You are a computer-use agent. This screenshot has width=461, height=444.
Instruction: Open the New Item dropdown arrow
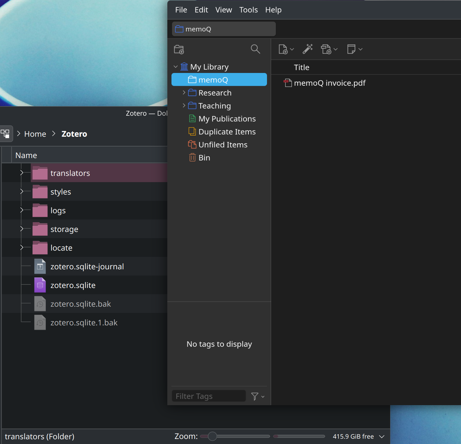click(292, 50)
